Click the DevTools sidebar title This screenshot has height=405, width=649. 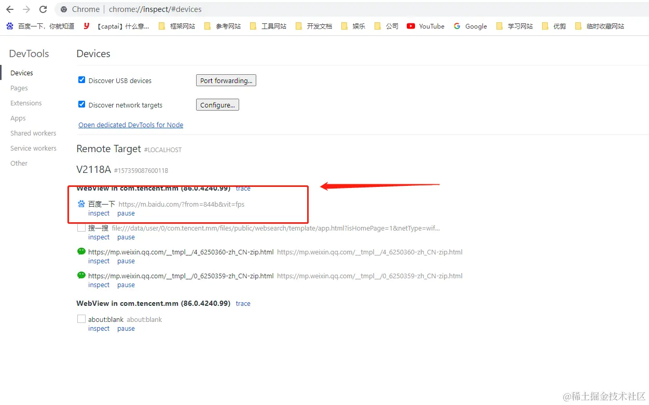29,54
